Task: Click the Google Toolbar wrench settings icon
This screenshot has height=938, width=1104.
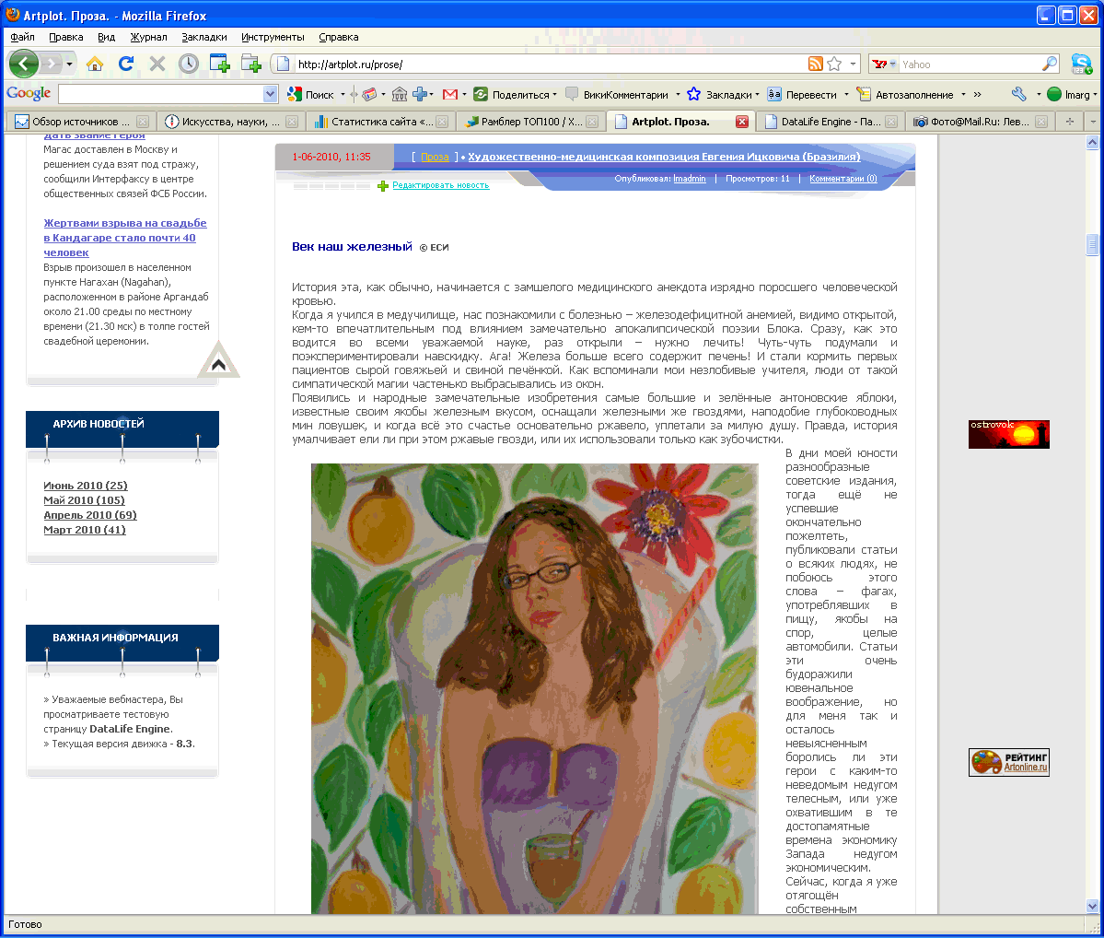Action: [1018, 94]
